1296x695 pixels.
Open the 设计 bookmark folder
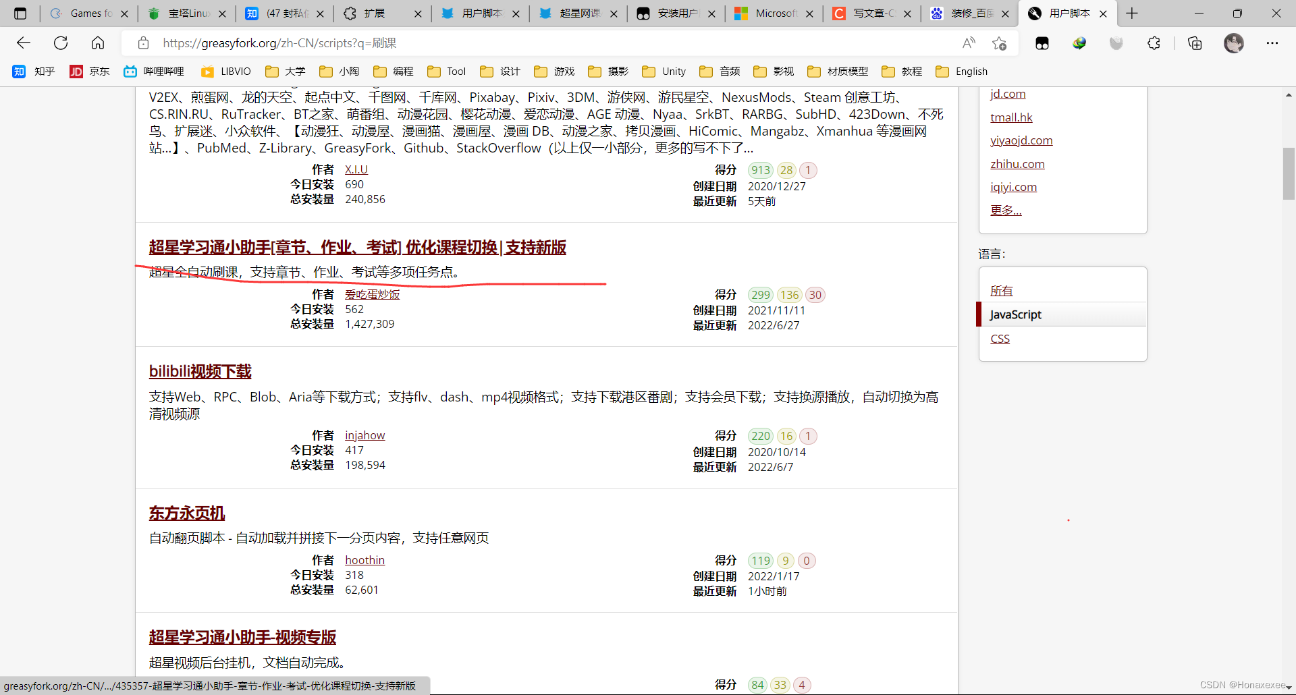500,72
